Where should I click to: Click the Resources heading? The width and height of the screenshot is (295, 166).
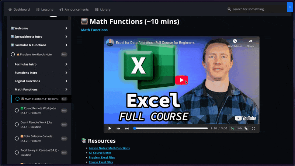coord(102,141)
